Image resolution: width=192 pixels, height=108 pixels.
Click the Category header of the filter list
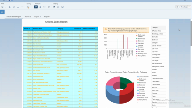click(x=159, y=28)
